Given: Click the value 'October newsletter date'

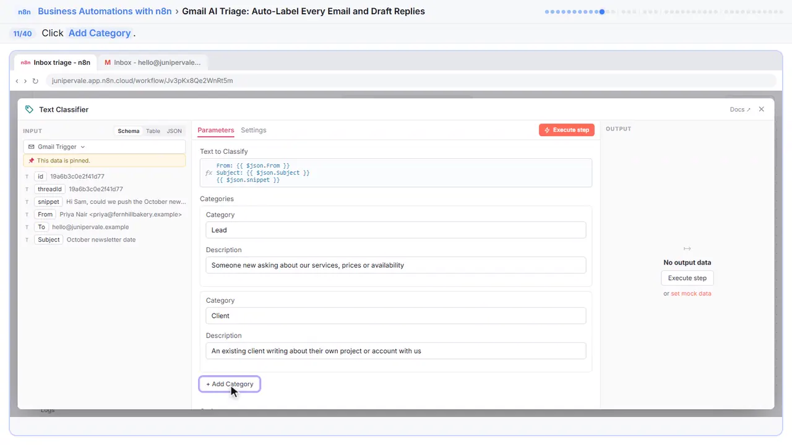Looking at the screenshot, I should (101, 240).
